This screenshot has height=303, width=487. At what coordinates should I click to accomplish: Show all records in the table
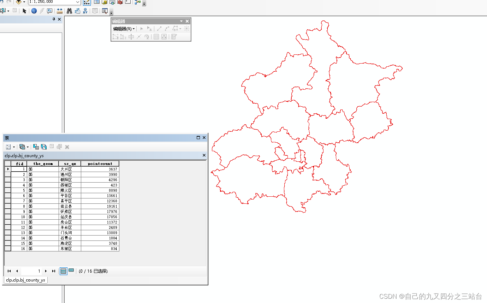(x=64, y=271)
